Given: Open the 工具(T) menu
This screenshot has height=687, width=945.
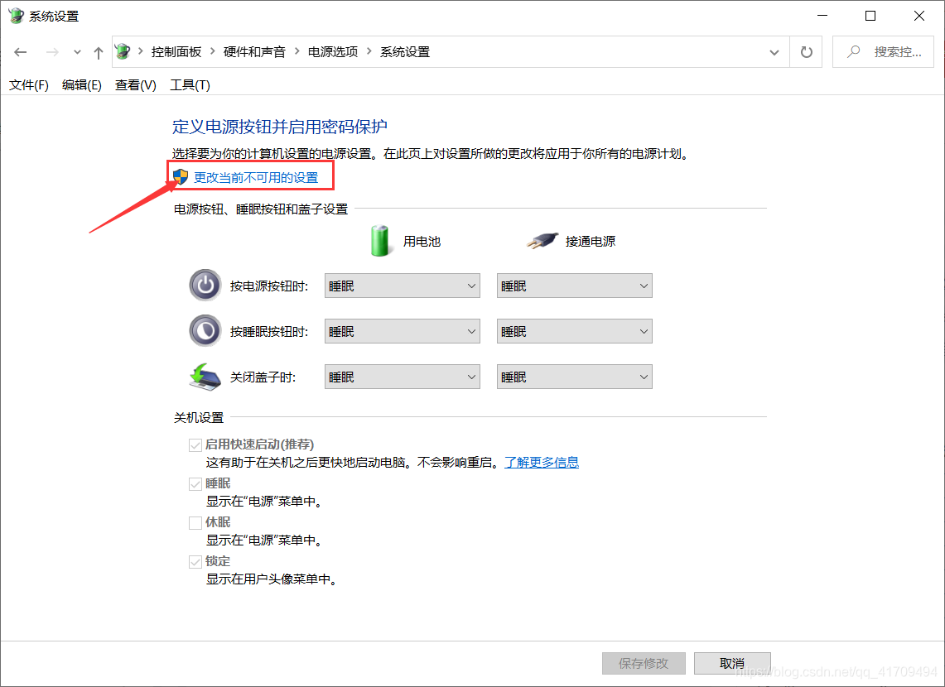Looking at the screenshot, I should pyautogui.click(x=190, y=85).
